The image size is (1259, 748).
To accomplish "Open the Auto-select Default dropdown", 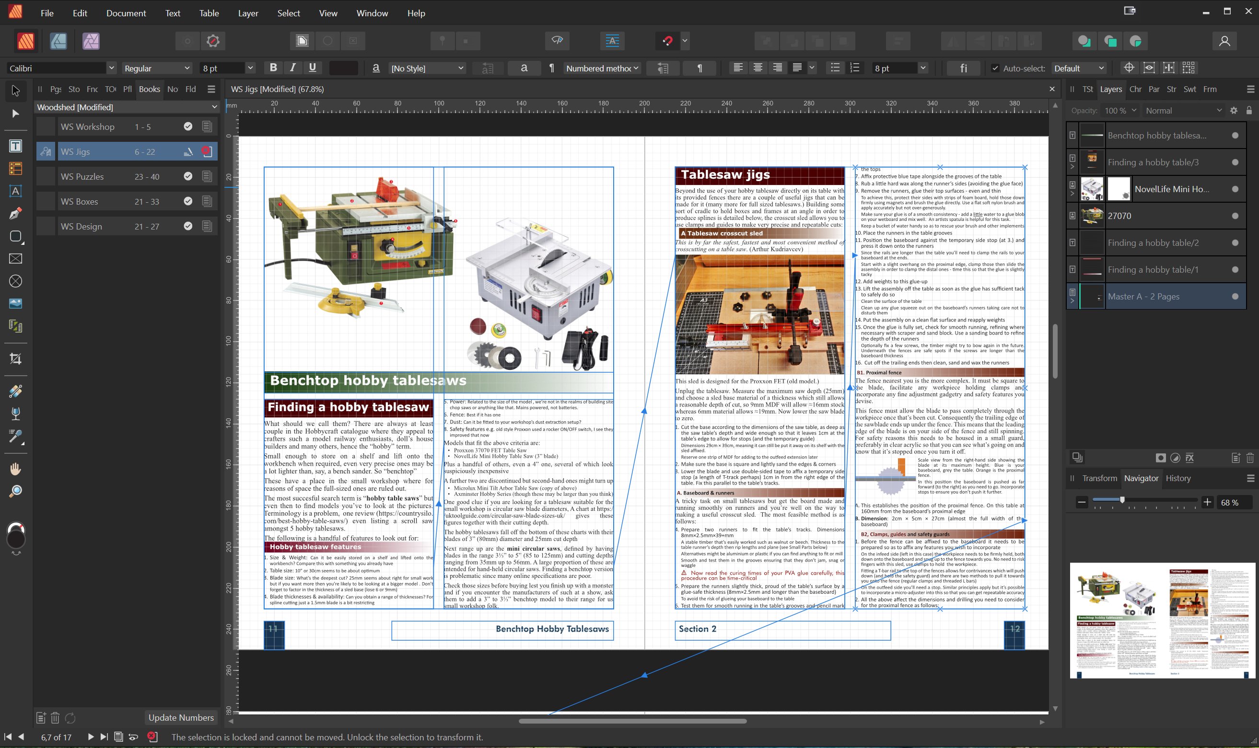I will (x=1079, y=68).
